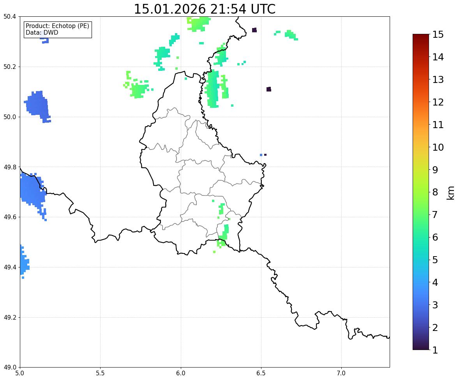Click the latitude axis label '50.4'
The image size is (459, 380).
point(10,17)
